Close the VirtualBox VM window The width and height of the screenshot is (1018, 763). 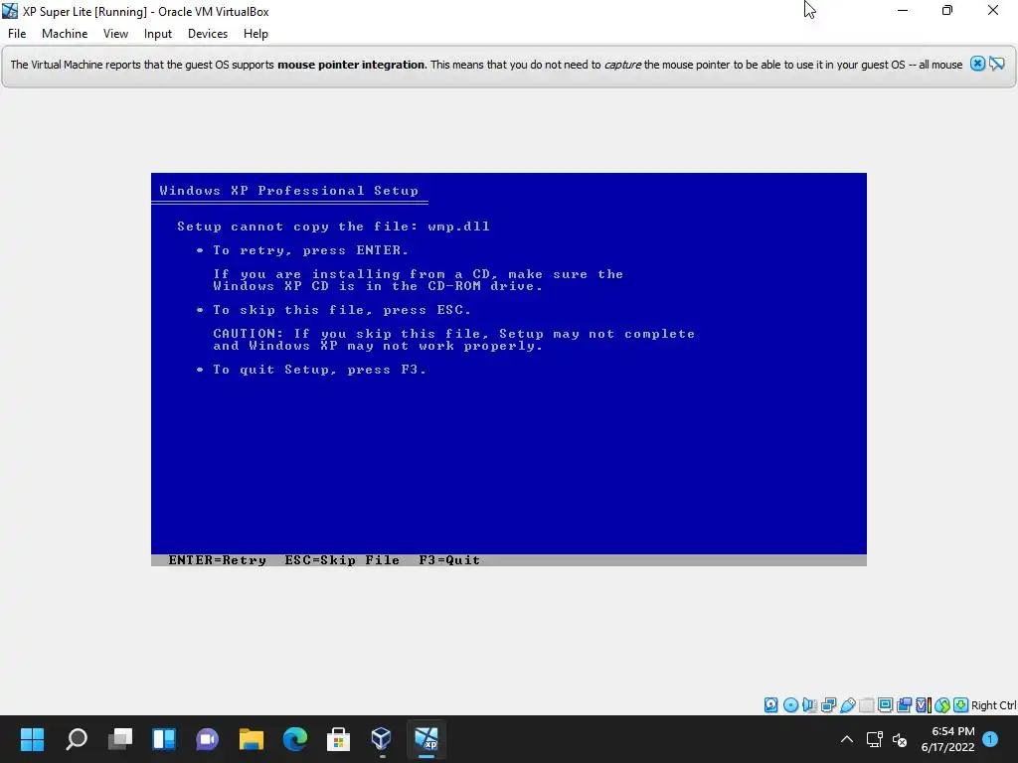[993, 10]
